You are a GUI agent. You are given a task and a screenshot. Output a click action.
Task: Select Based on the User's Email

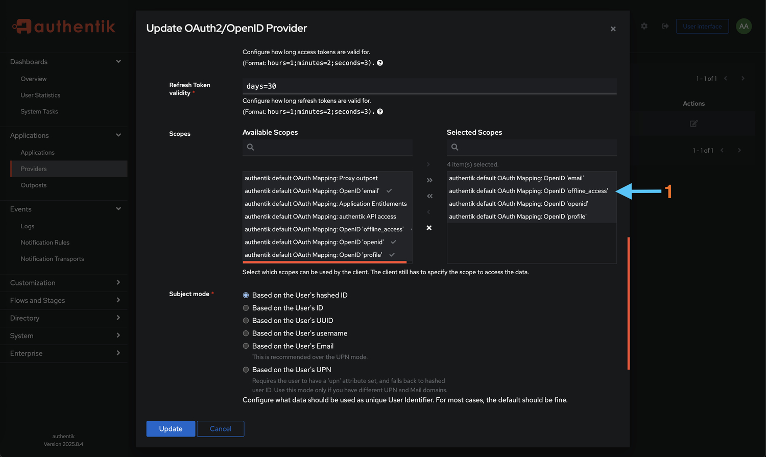(x=246, y=346)
